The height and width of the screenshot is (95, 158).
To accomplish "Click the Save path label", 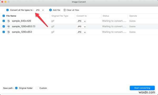I will pyautogui.click(x=8, y=88).
